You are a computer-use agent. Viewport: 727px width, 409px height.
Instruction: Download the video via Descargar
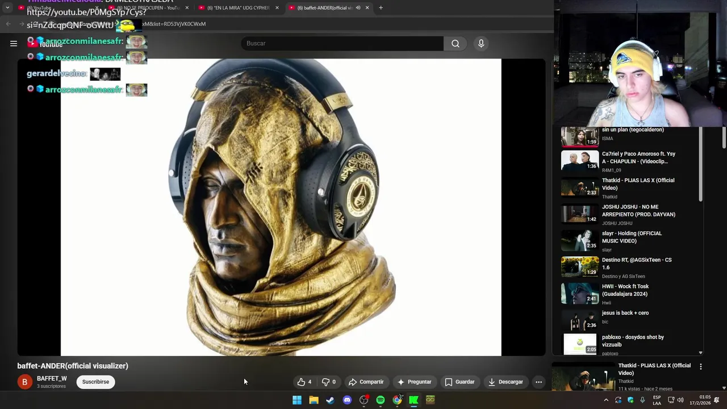(x=505, y=382)
